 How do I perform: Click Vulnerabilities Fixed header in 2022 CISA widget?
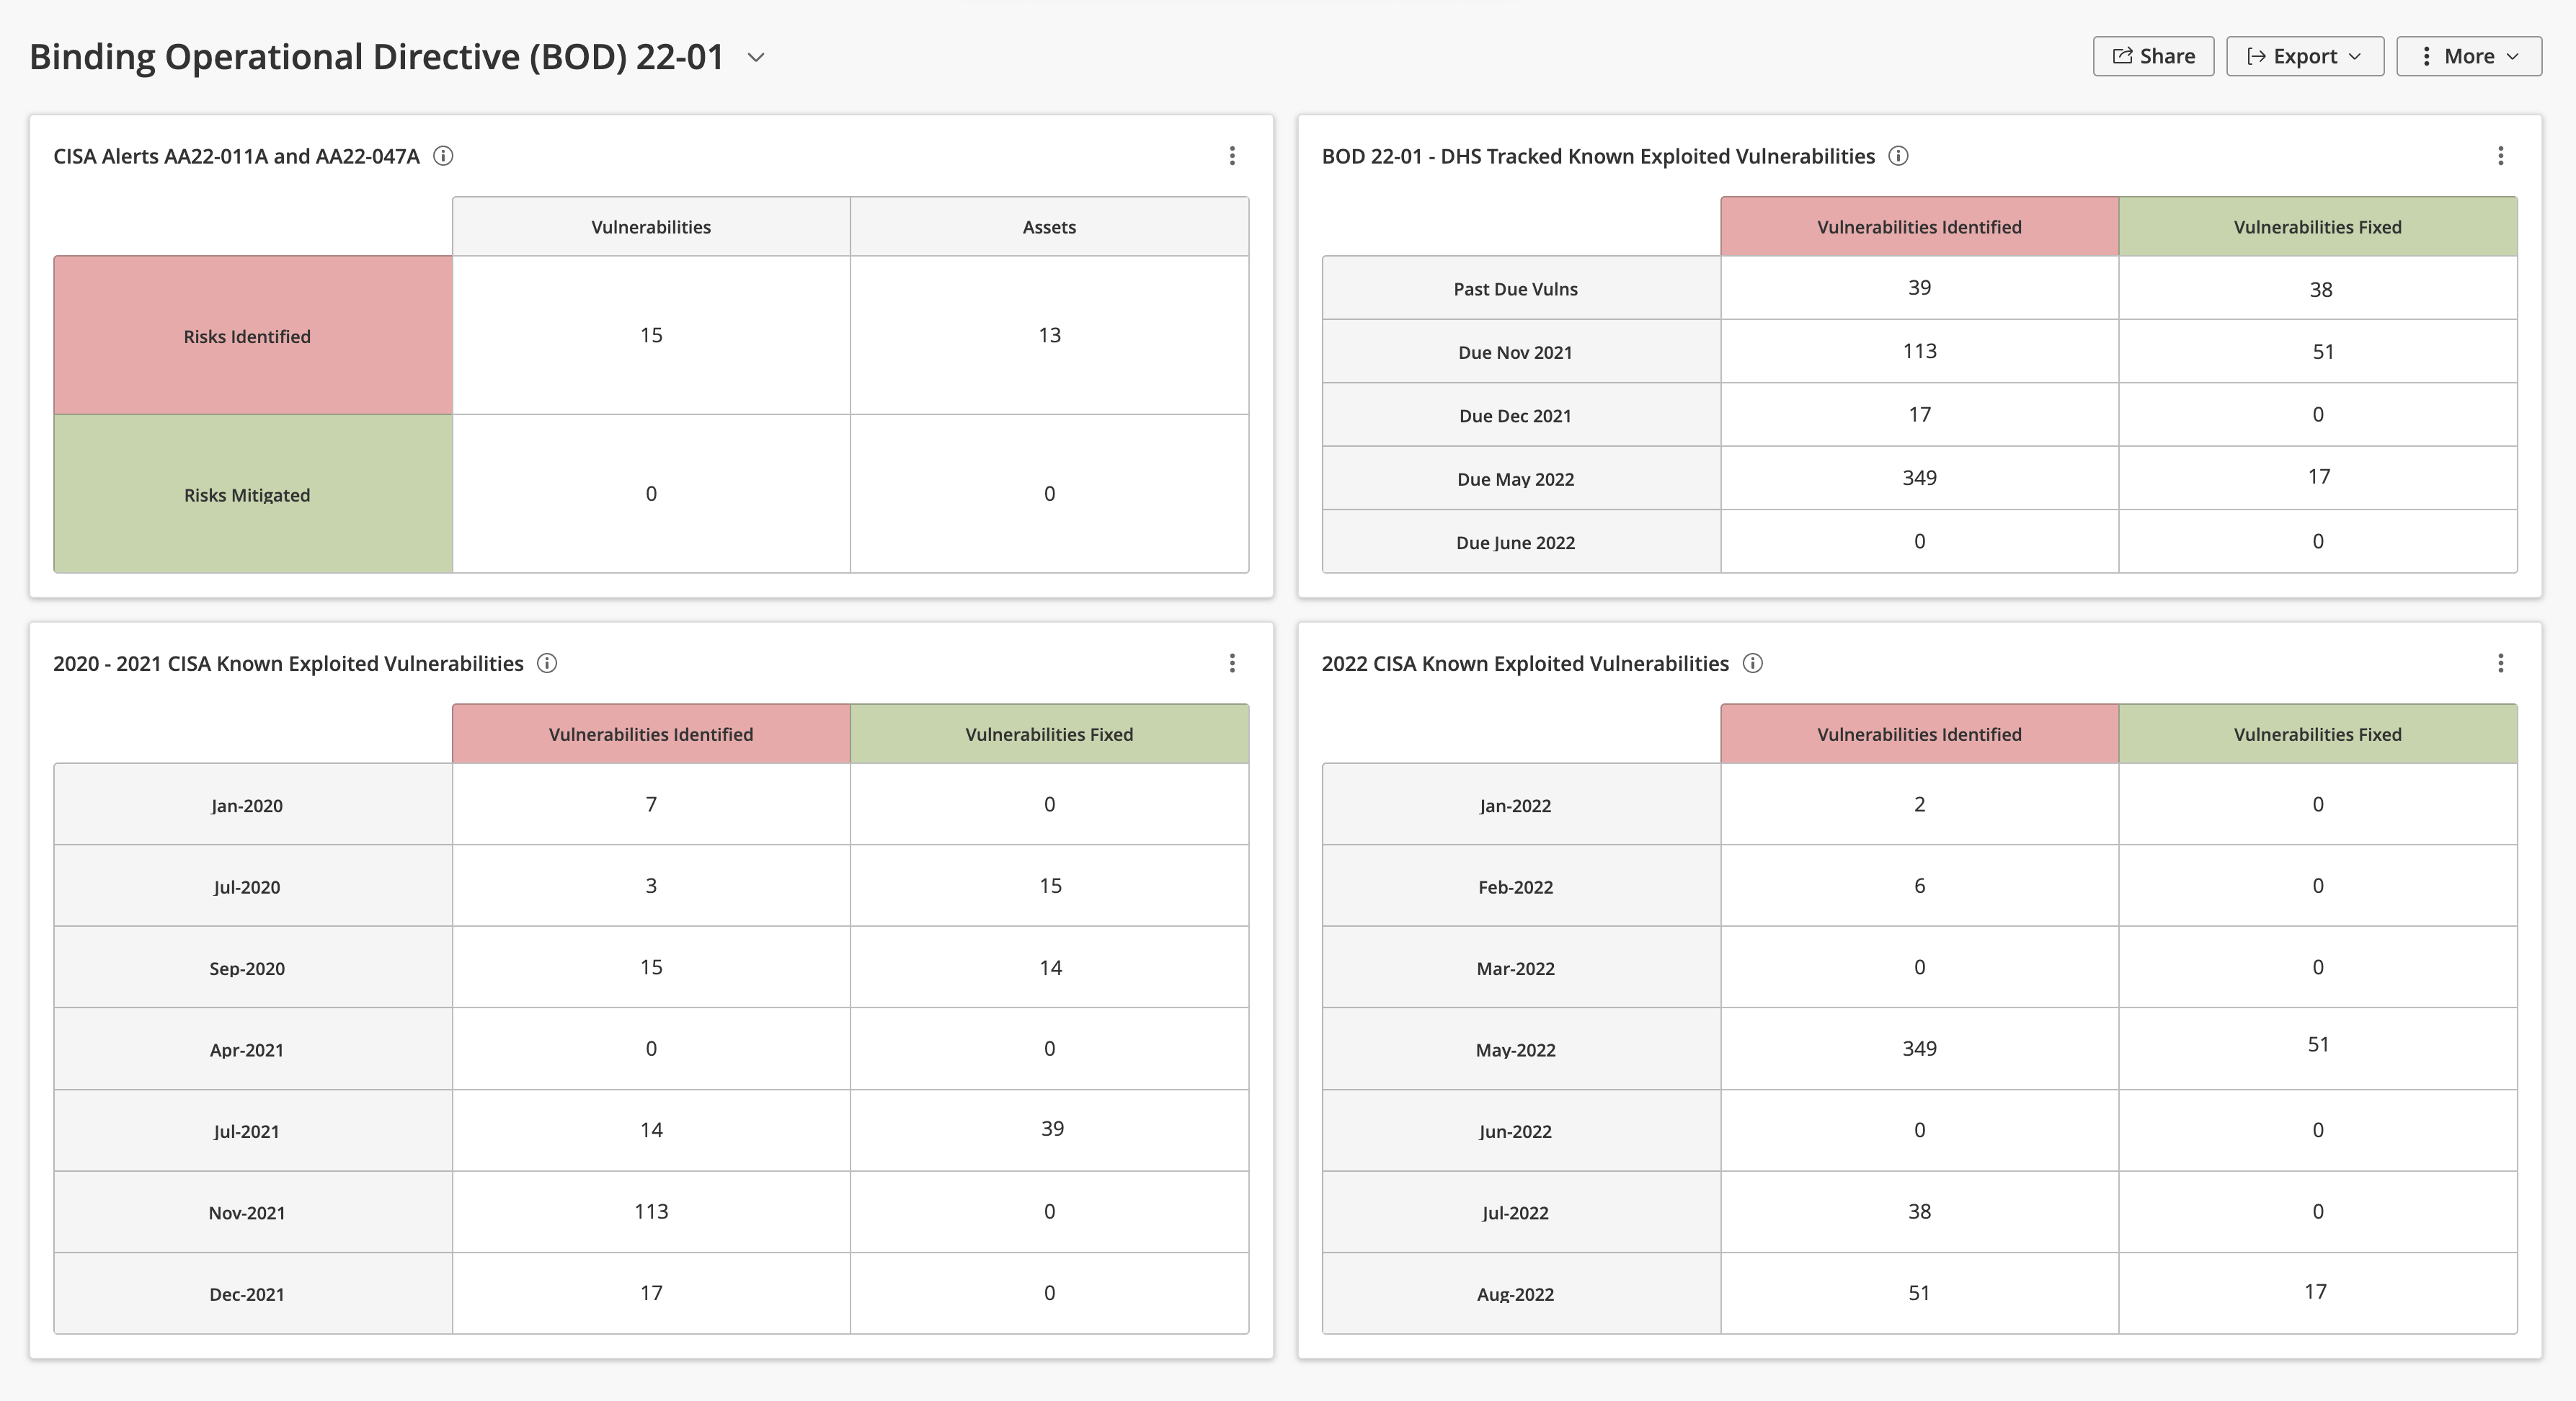(x=2317, y=734)
